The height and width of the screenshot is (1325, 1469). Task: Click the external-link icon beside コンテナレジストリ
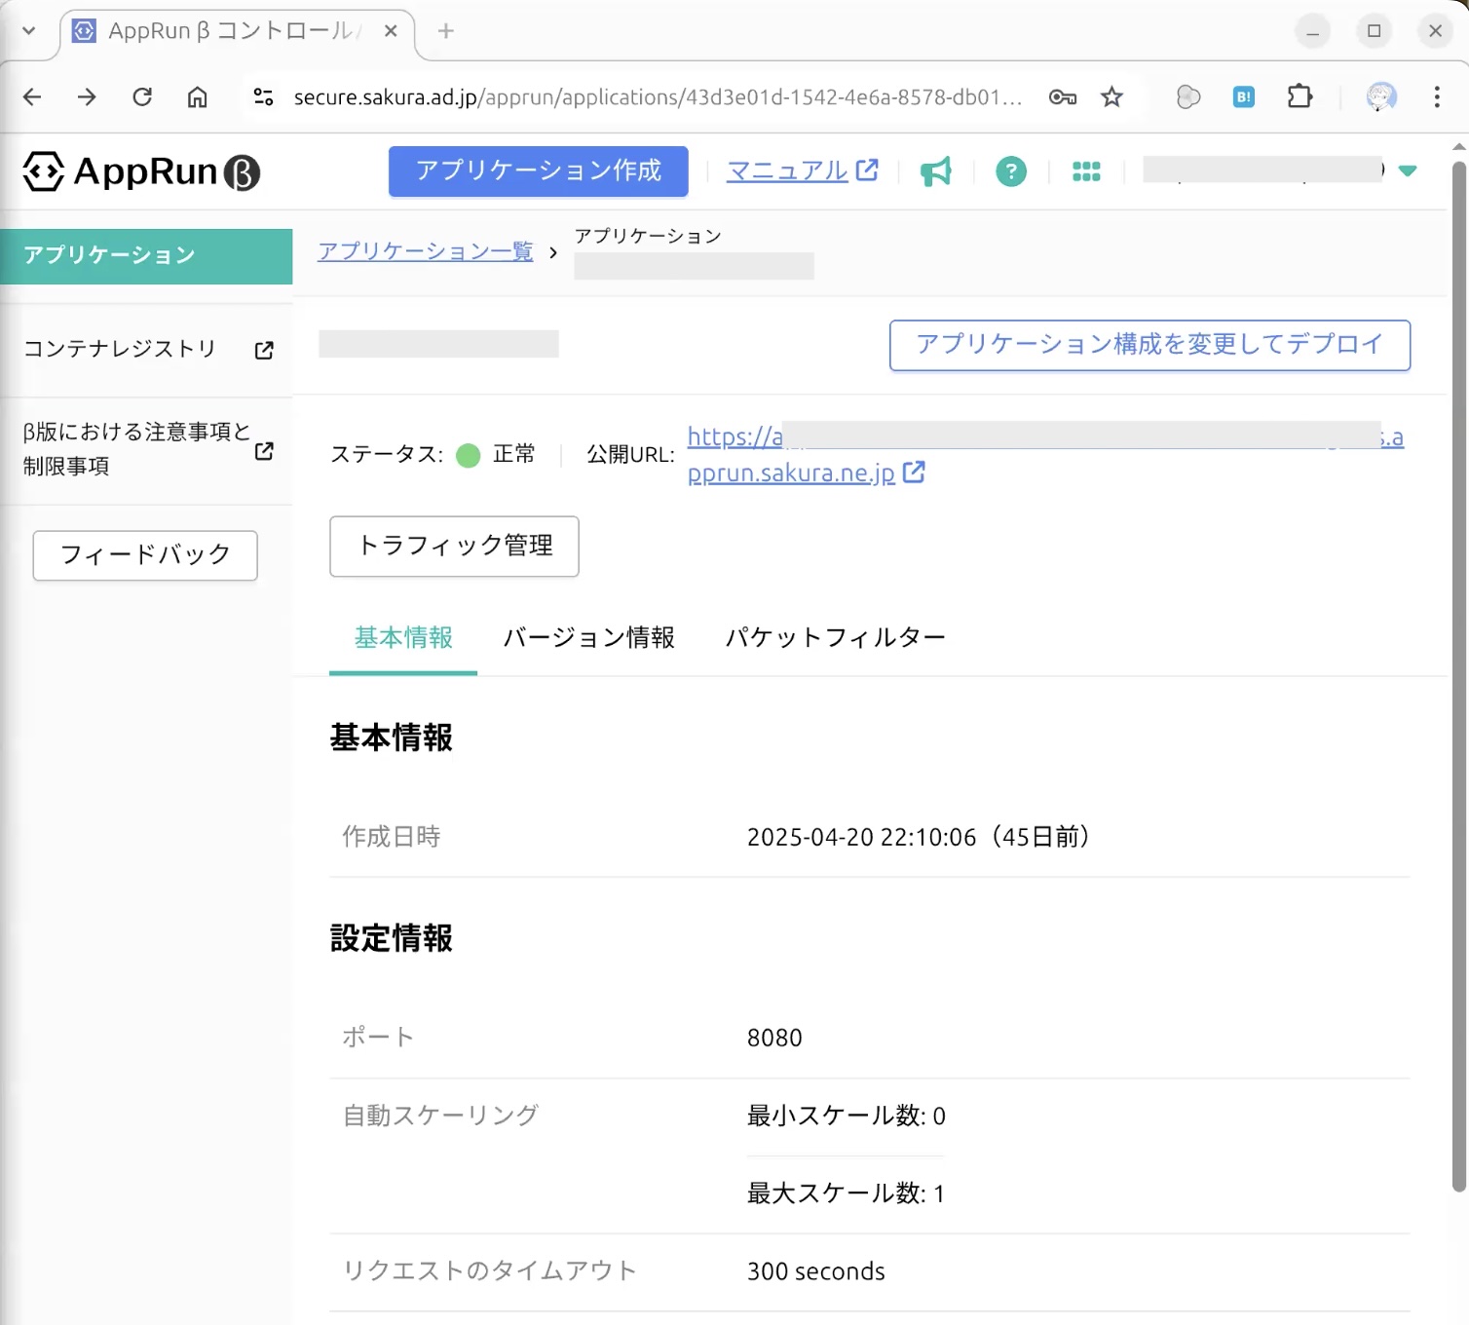264,351
